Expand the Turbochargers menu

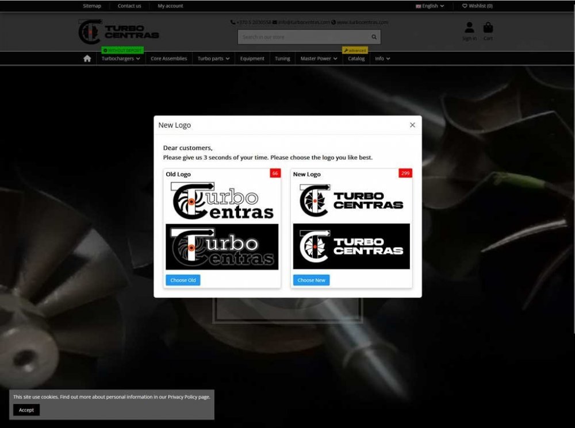click(x=121, y=59)
